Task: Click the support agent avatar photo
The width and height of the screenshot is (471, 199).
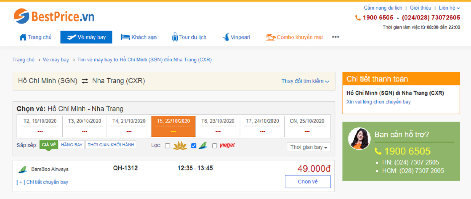Action: (359, 139)
